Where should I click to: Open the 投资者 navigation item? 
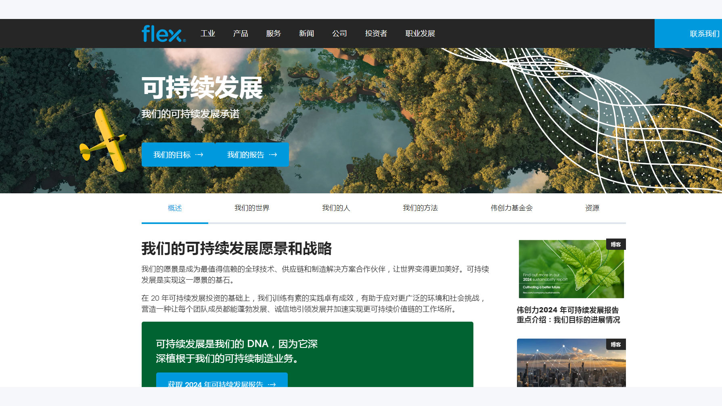(376, 33)
